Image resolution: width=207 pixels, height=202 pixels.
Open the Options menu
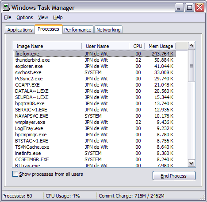point(25,17)
